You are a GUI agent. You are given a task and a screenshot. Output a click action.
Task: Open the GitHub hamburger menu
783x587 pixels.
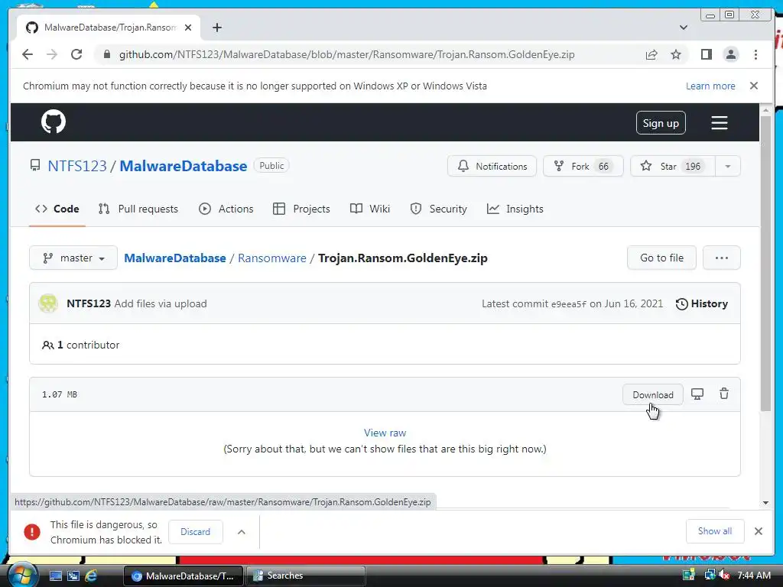(x=719, y=123)
